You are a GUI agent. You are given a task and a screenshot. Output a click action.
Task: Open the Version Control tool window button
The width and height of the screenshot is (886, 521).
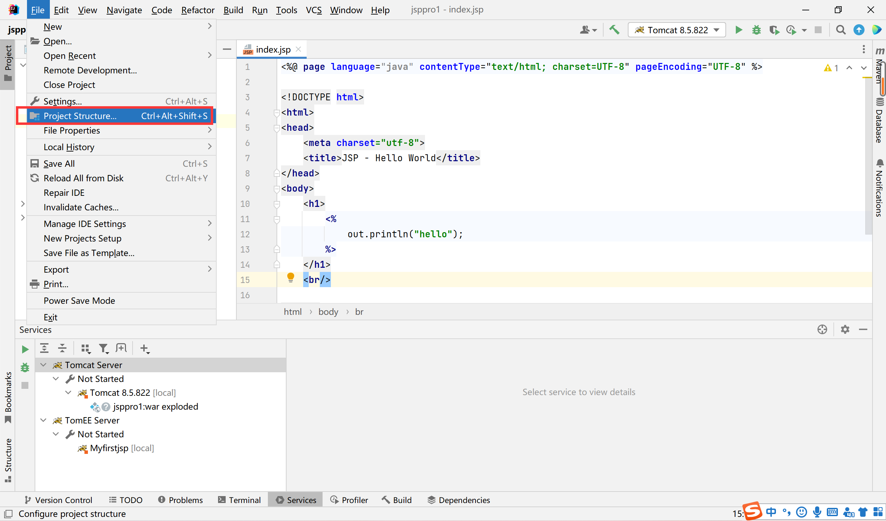58,500
